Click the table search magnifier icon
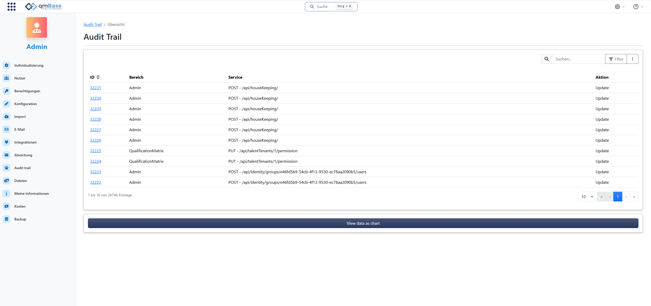651x306 pixels. pyautogui.click(x=547, y=59)
